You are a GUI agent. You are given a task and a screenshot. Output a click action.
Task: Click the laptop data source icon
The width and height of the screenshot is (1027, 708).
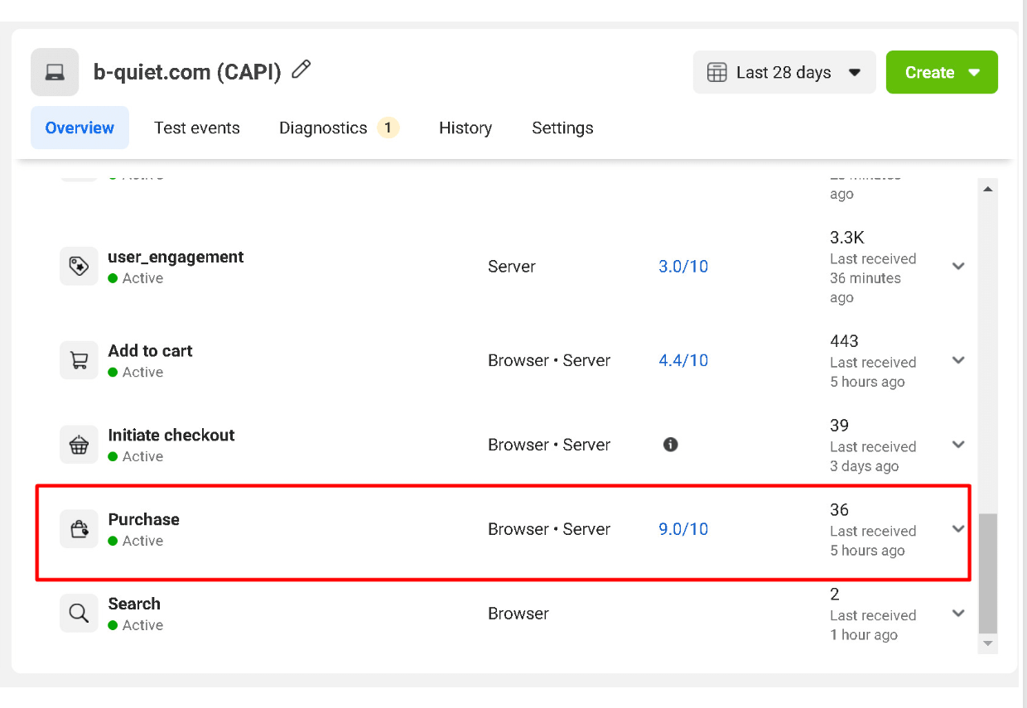[x=55, y=73]
